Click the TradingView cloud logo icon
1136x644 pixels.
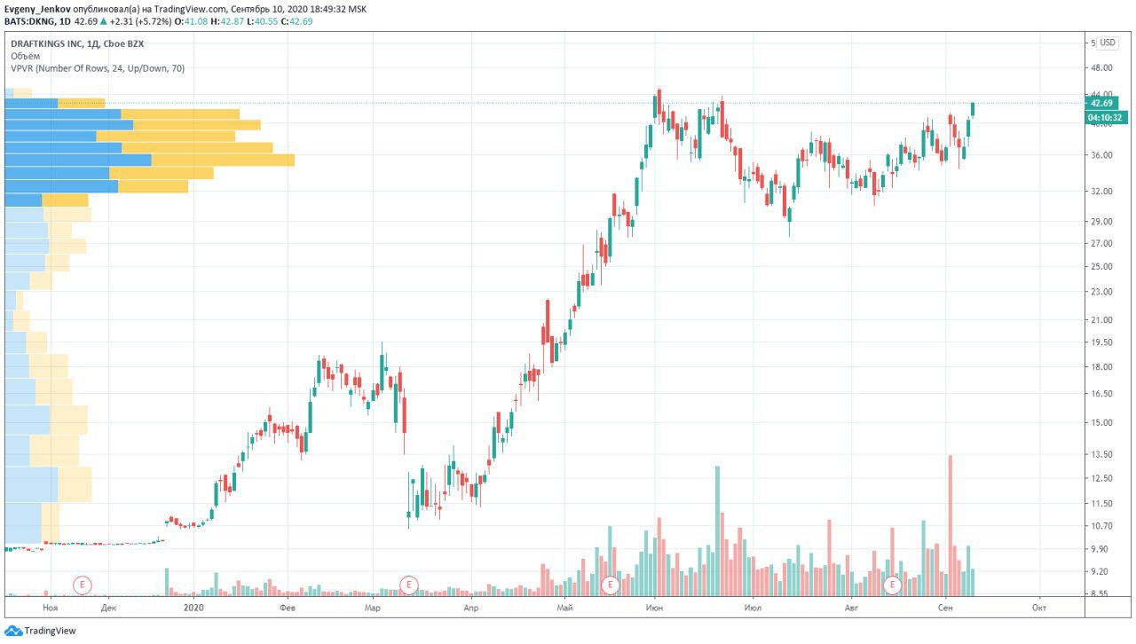[x=12, y=631]
